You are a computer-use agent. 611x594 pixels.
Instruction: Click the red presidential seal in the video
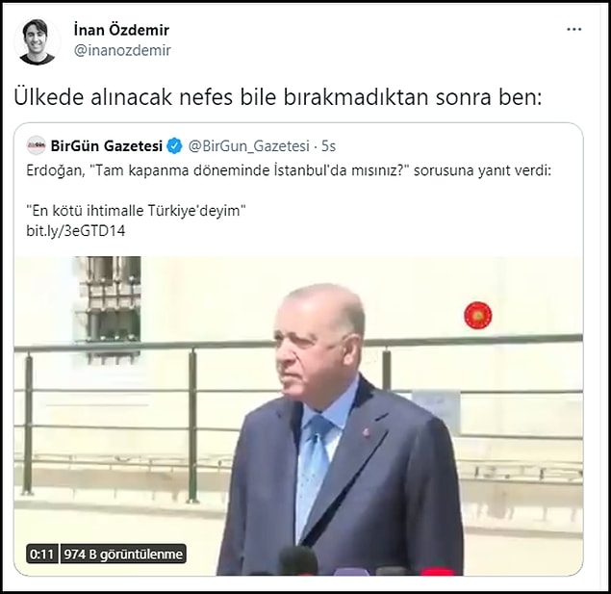pyautogui.click(x=477, y=315)
